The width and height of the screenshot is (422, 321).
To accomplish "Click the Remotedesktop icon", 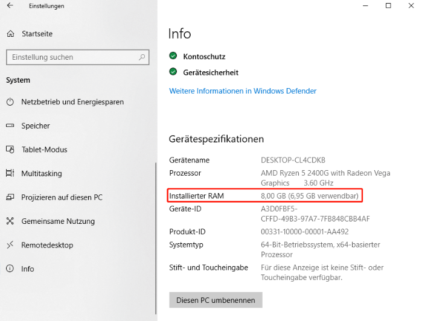I will pos(10,245).
